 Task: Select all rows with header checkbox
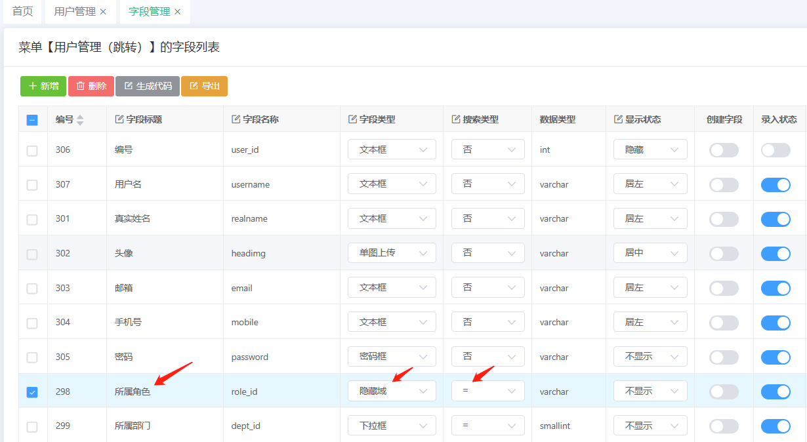tap(32, 120)
